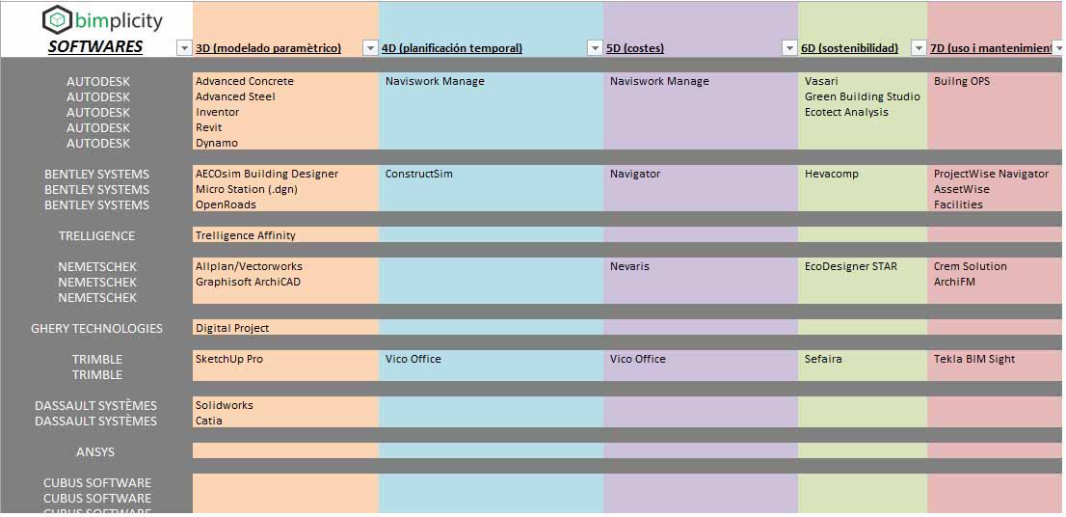Open the SOFTWARES column filter dropdown
Image resolution: width=1066 pixels, height=517 pixels.
[x=183, y=48]
